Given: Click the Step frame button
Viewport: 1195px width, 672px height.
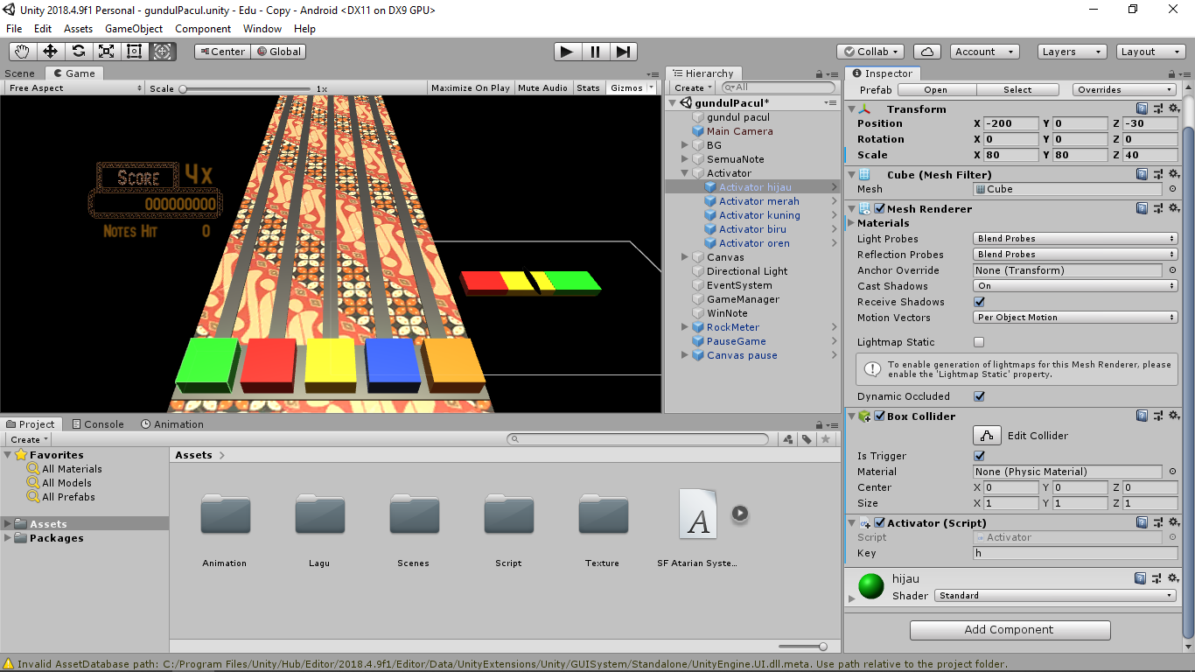Looking at the screenshot, I should [623, 52].
